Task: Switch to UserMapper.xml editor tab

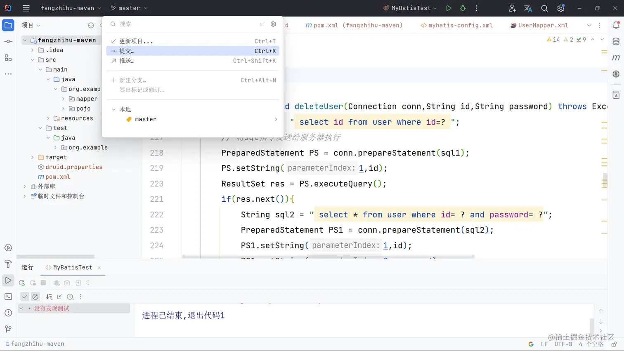Action: click(x=539, y=25)
